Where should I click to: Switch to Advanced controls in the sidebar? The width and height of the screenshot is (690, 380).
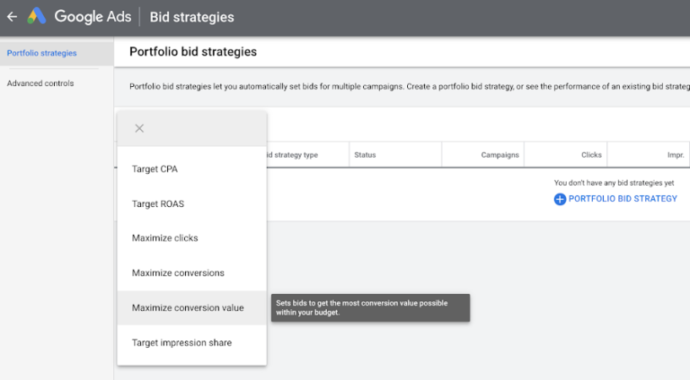coord(40,83)
